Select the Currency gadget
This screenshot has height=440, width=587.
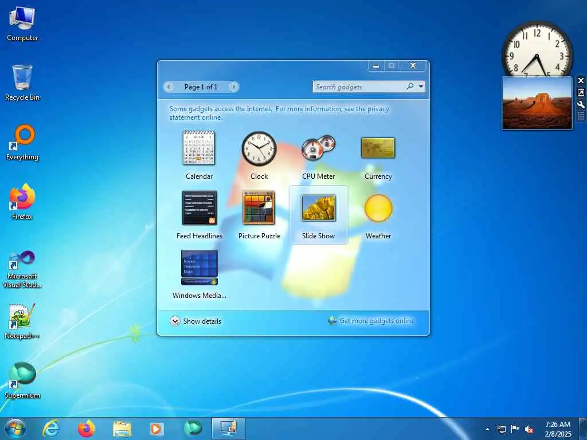coord(378,148)
